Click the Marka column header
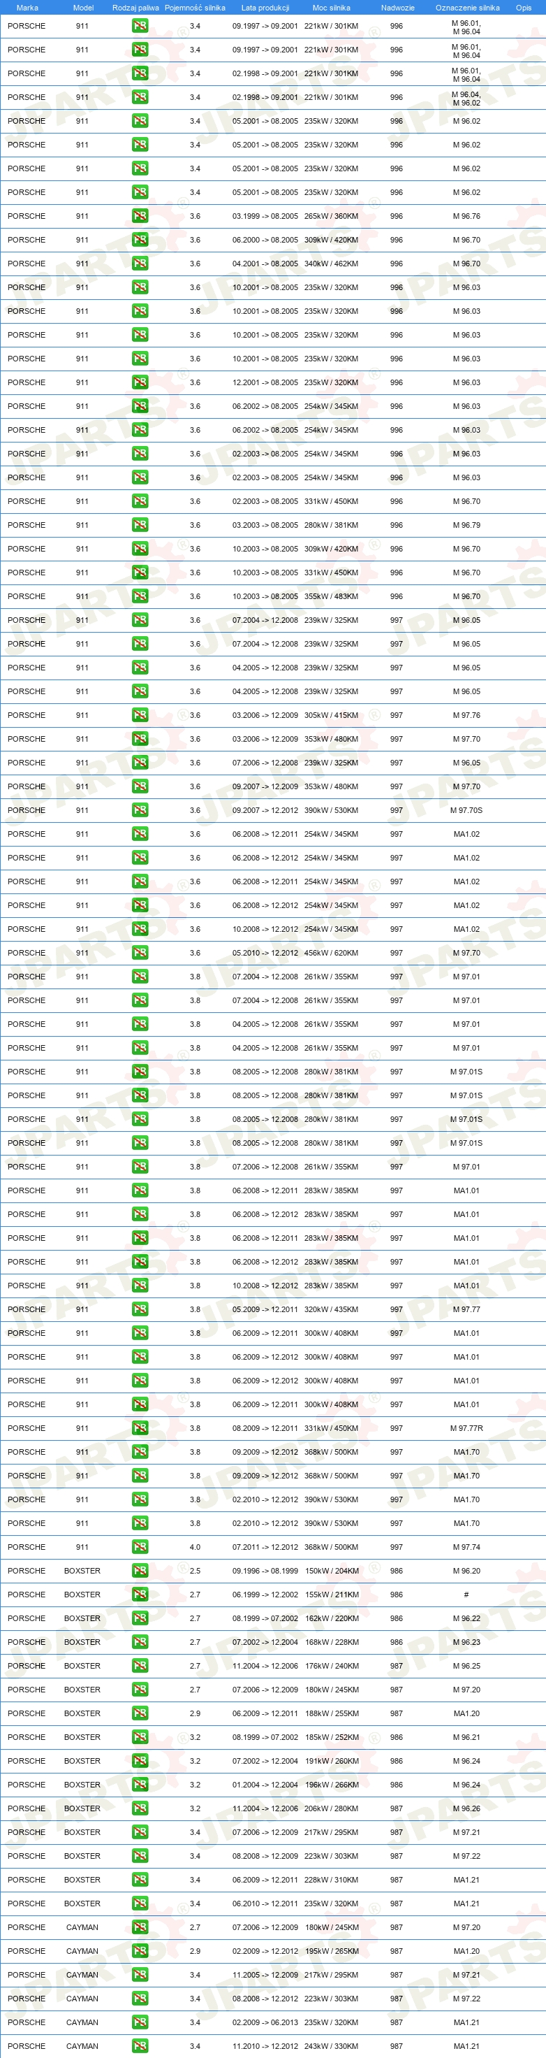 pos(27,8)
